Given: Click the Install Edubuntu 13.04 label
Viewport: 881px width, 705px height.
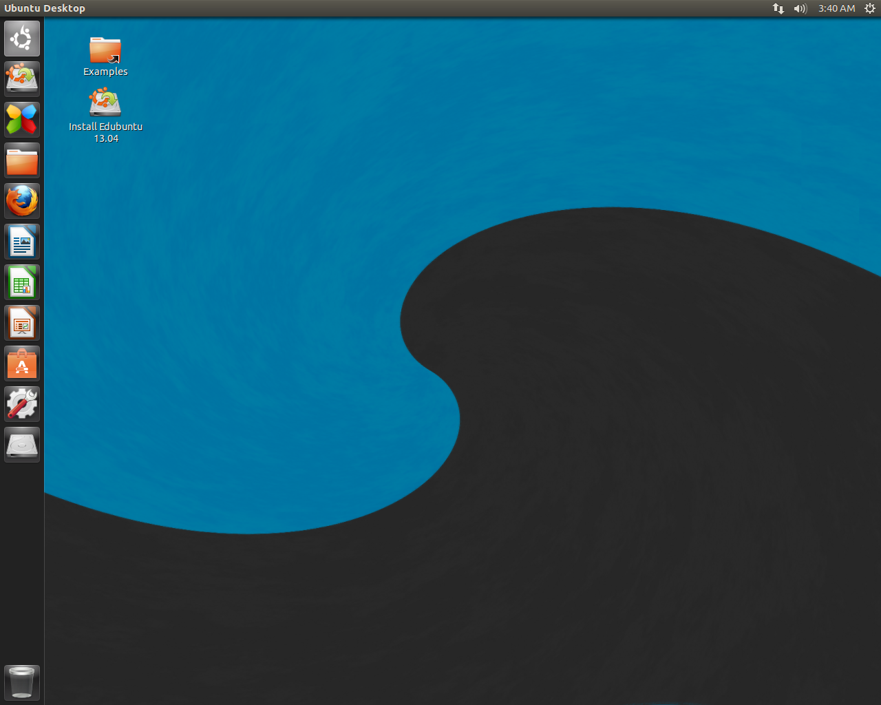Looking at the screenshot, I should [x=105, y=132].
